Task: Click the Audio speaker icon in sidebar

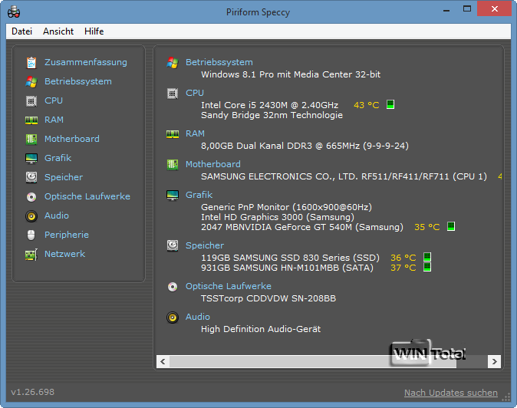Action: coord(31,216)
